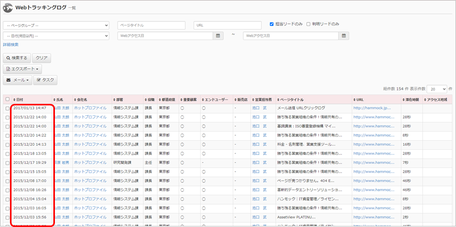Sort the table by 営業担当者 column

click(x=262, y=100)
